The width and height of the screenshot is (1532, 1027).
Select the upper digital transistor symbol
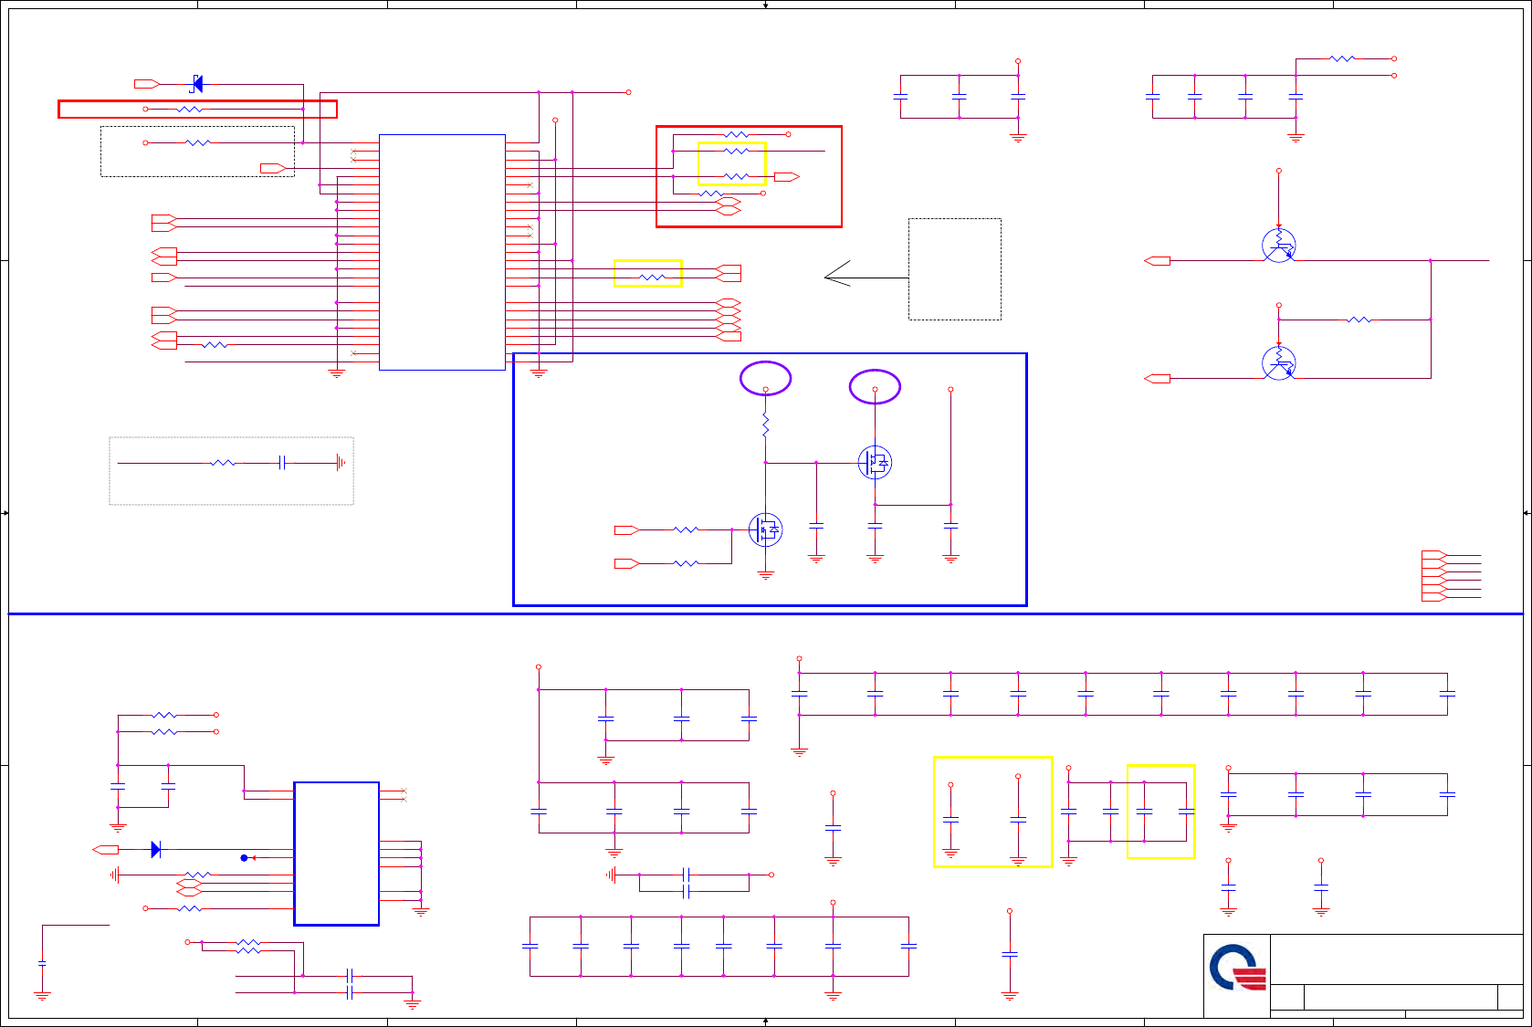pyautogui.click(x=1279, y=245)
